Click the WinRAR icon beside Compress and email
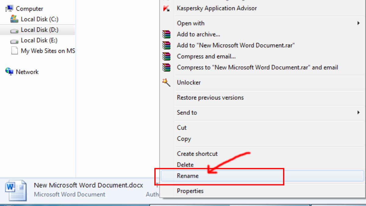Viewport: 366px width, 206px height. [166, 56]
